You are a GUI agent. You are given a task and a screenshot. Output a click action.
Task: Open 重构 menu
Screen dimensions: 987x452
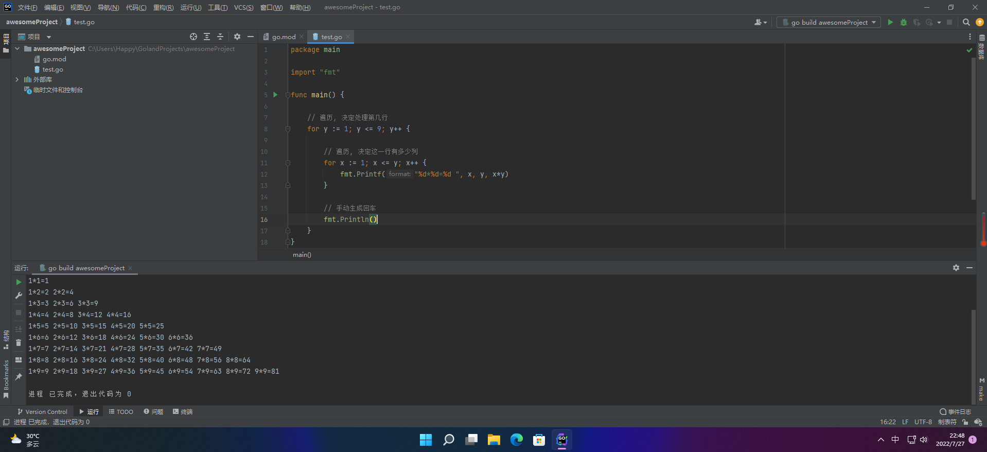(163, 7)
